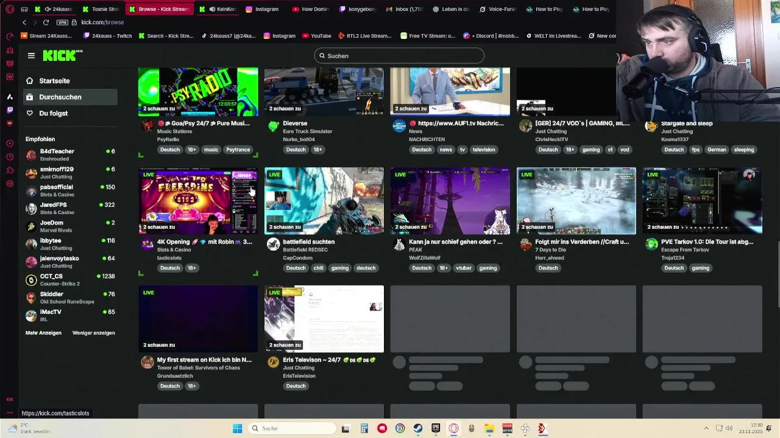780x438 pixels.
Task: Open pabsofficial recommended channel
Action: (71, 190)
